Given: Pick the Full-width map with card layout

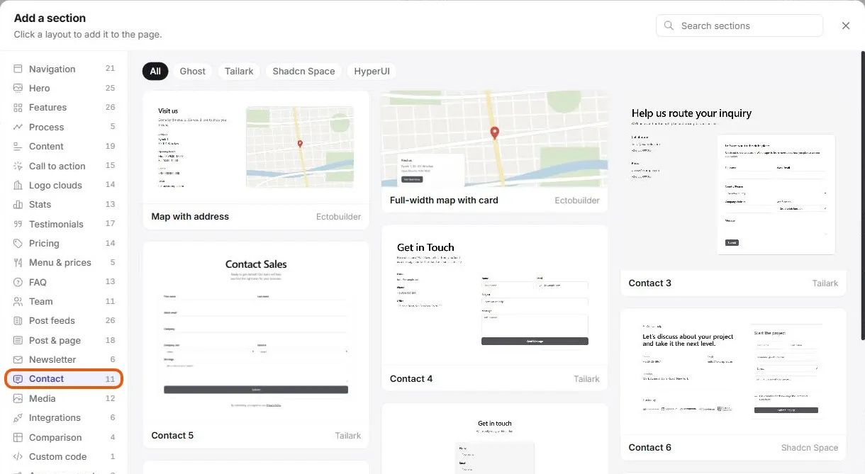Looking at the screenshot, I should 494,152.
